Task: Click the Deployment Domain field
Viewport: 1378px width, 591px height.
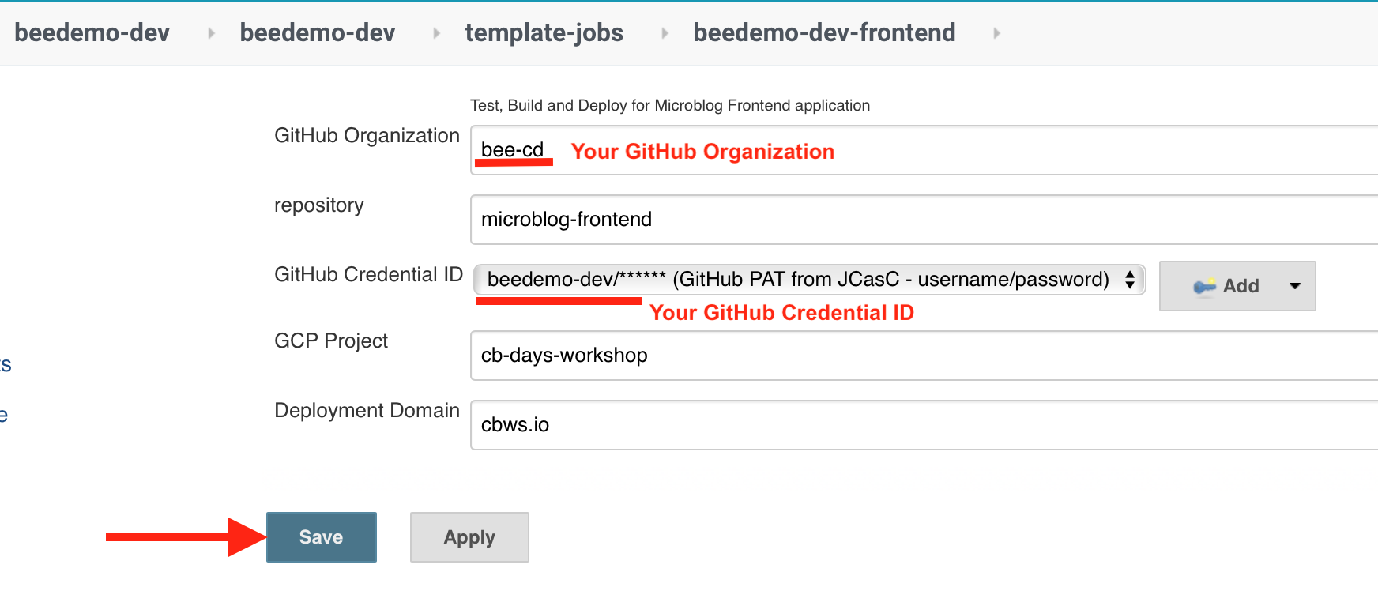Action: click(x=924, y=425)
